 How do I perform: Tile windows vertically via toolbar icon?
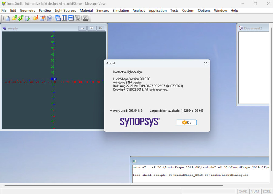click(64, 18)
